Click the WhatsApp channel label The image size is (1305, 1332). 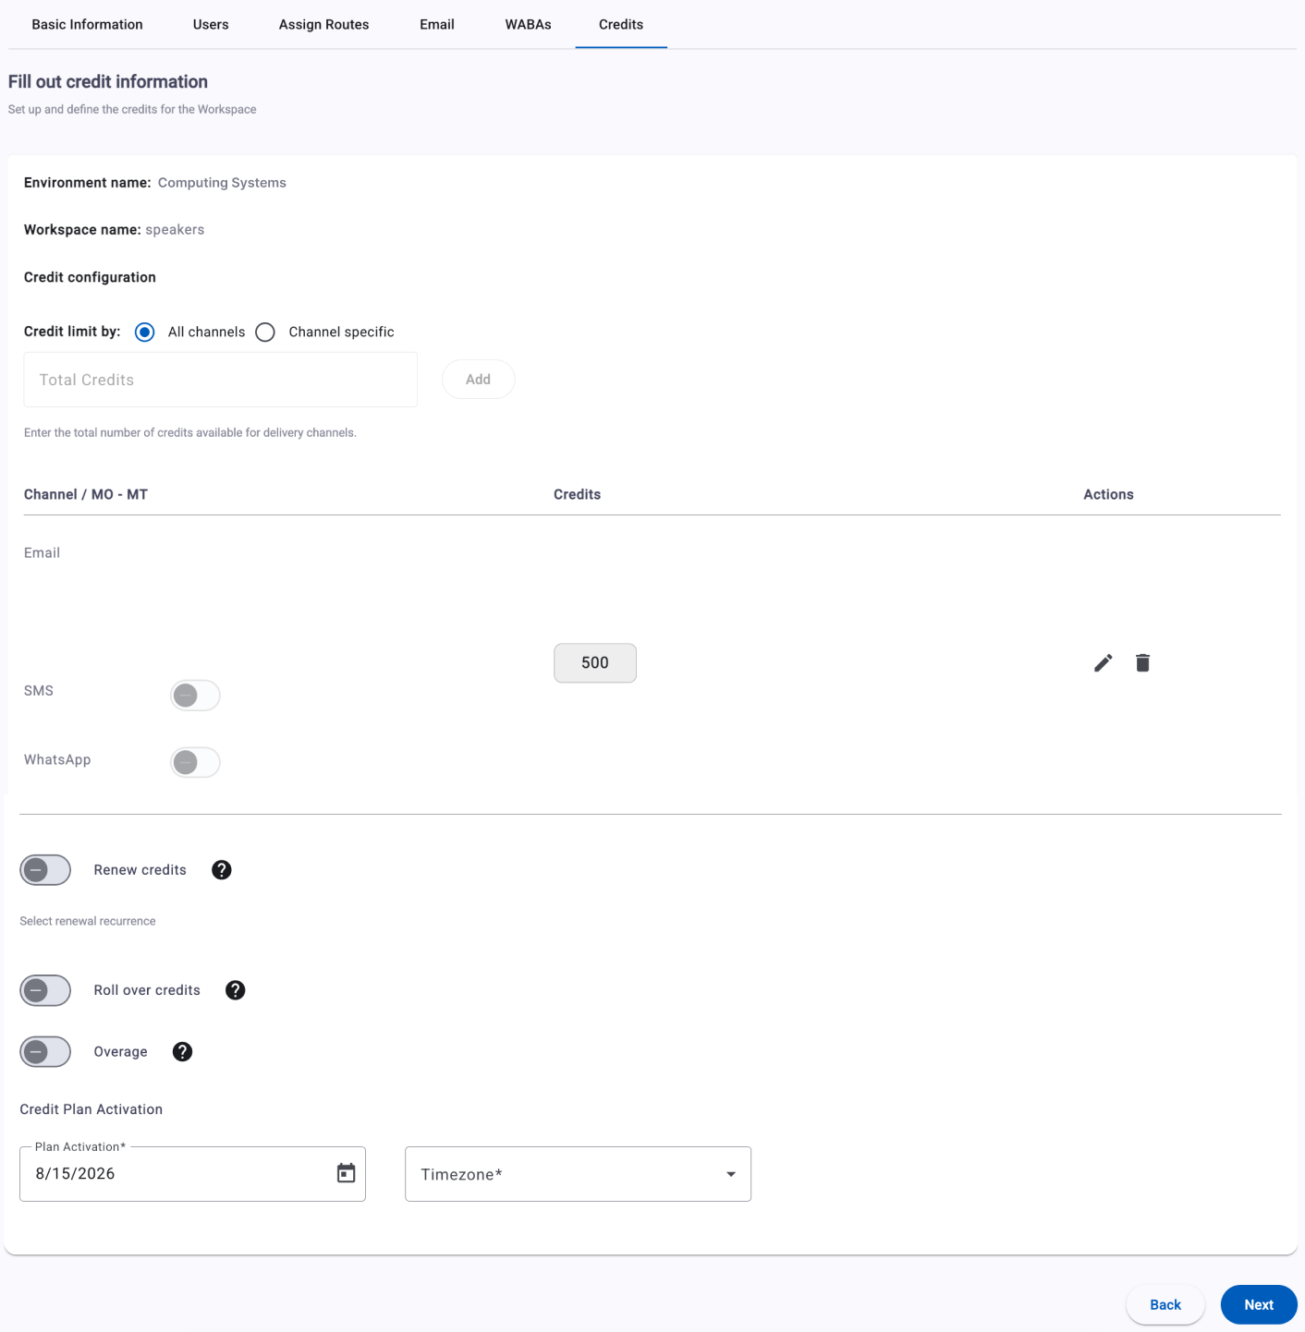[57, 760]
